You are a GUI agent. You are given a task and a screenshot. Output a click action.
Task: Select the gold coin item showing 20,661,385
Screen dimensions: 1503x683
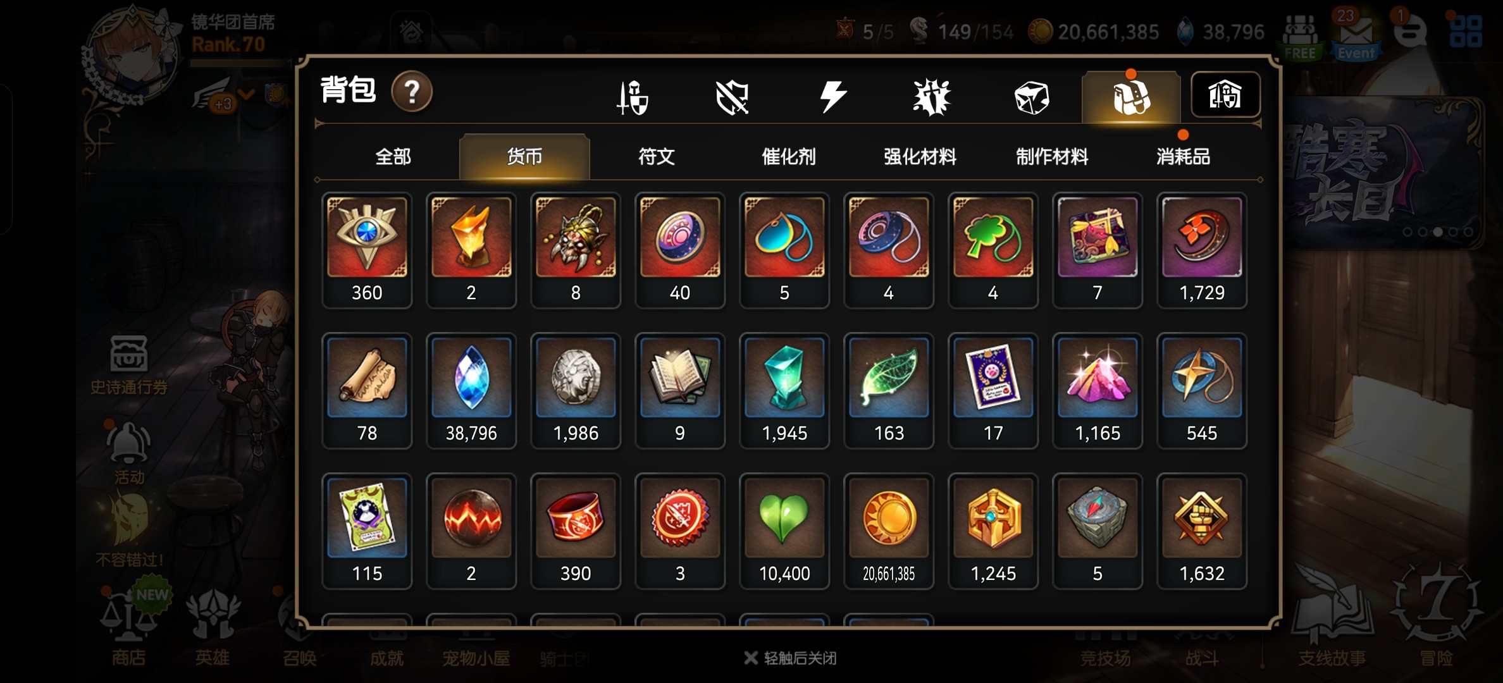pos(889,531)
